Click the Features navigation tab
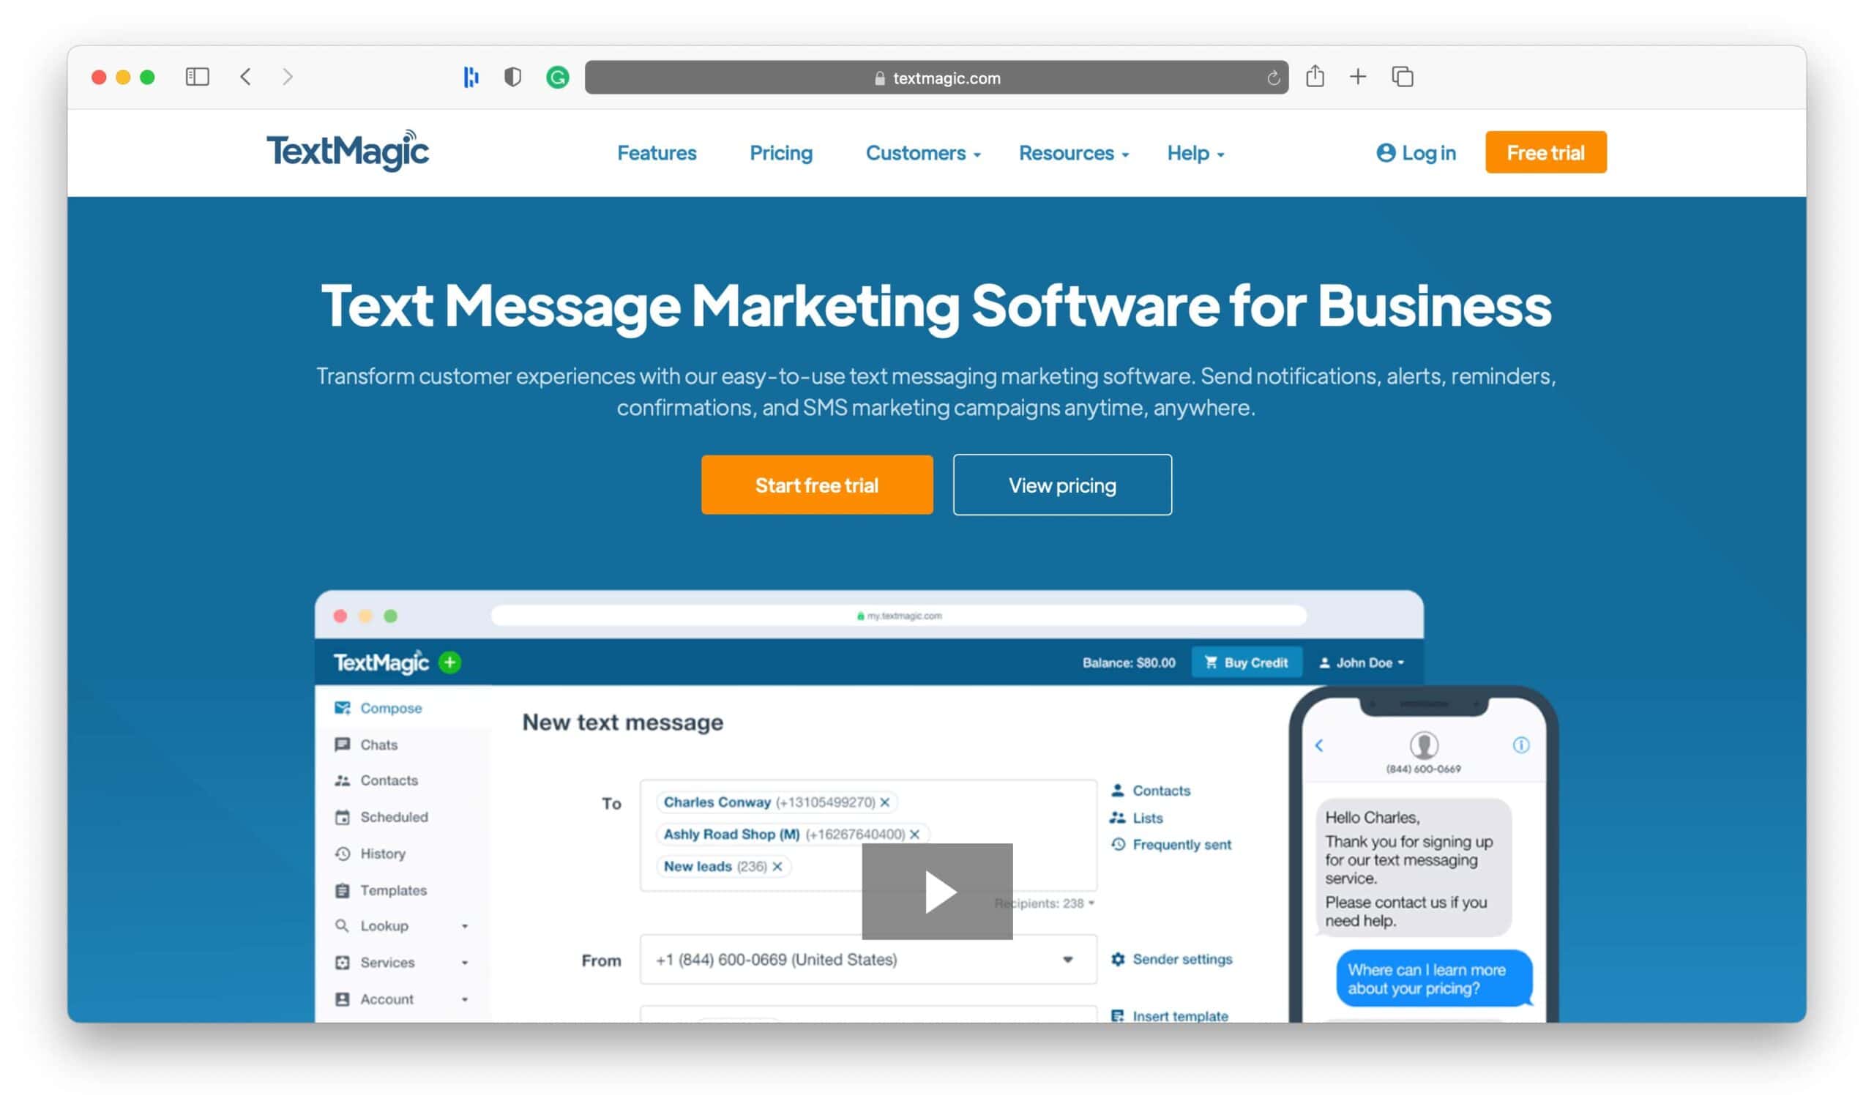 (x=657, y=152)
